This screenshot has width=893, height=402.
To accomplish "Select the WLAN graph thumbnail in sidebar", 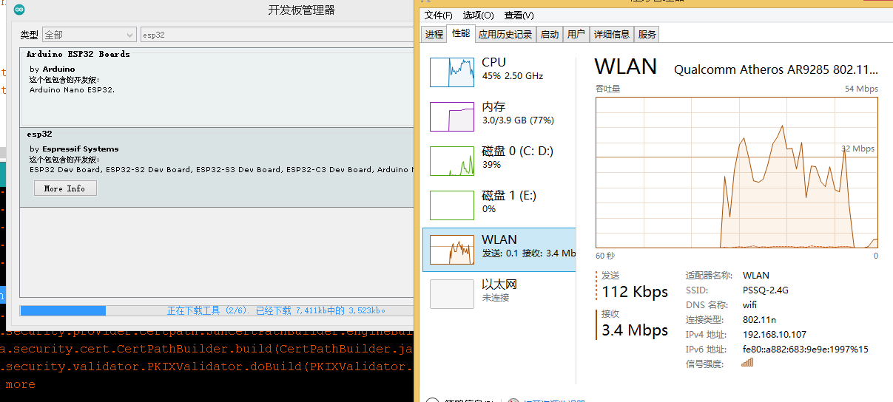I will pos(451,249).
